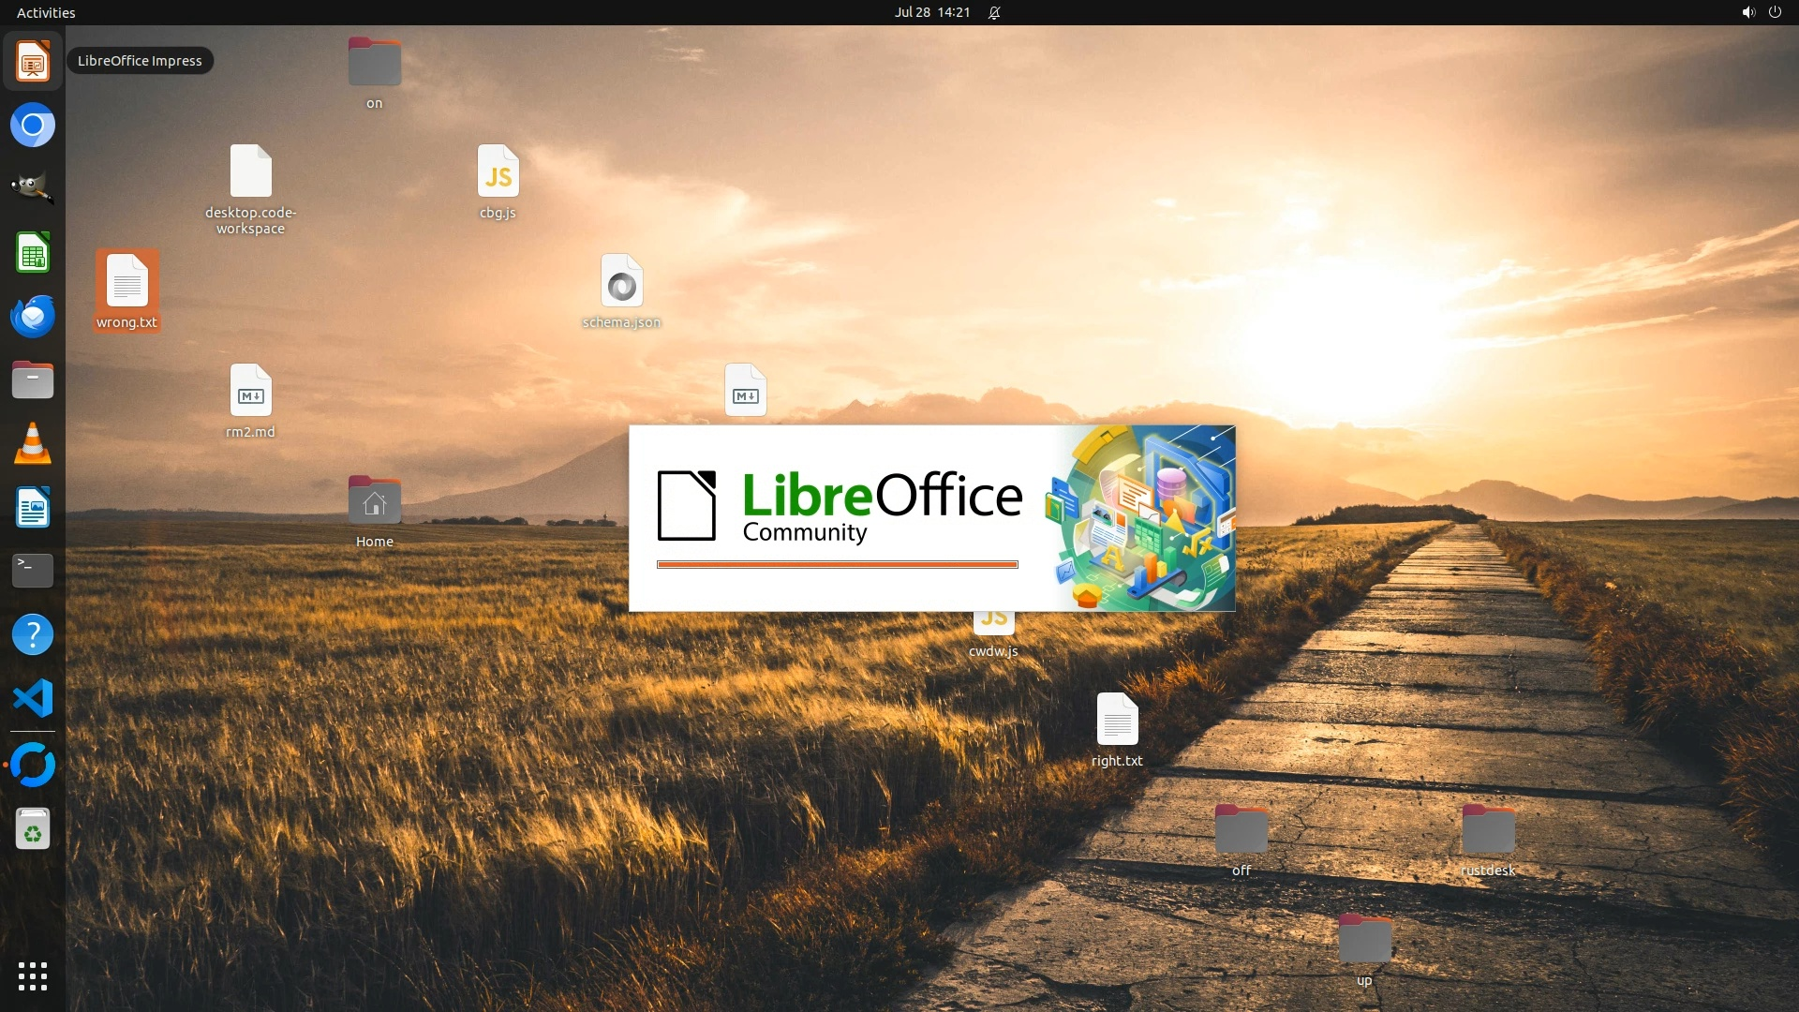This screenshot has width=1799, height=1012.
Task: Launch VLC media player
Action: [x=33, y=444]
